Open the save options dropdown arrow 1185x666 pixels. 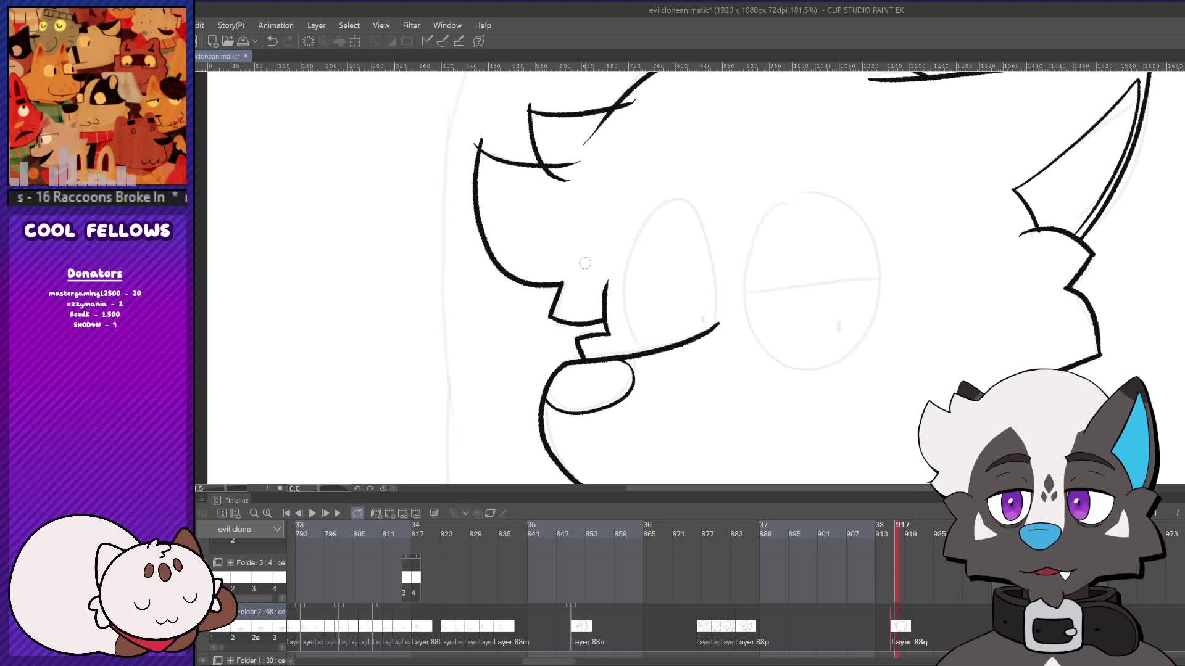(x=255, y=41)
